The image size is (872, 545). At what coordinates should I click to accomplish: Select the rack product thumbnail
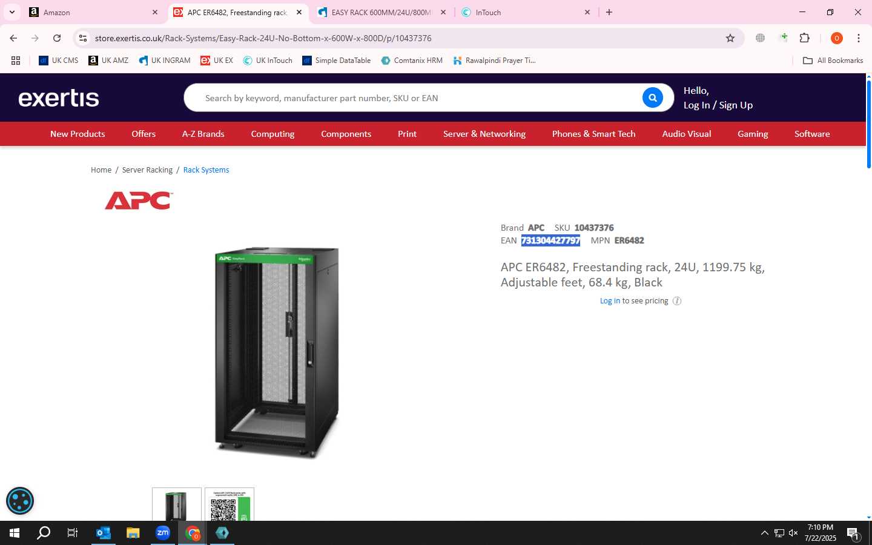pyautogui.click(x=176, y=504)
